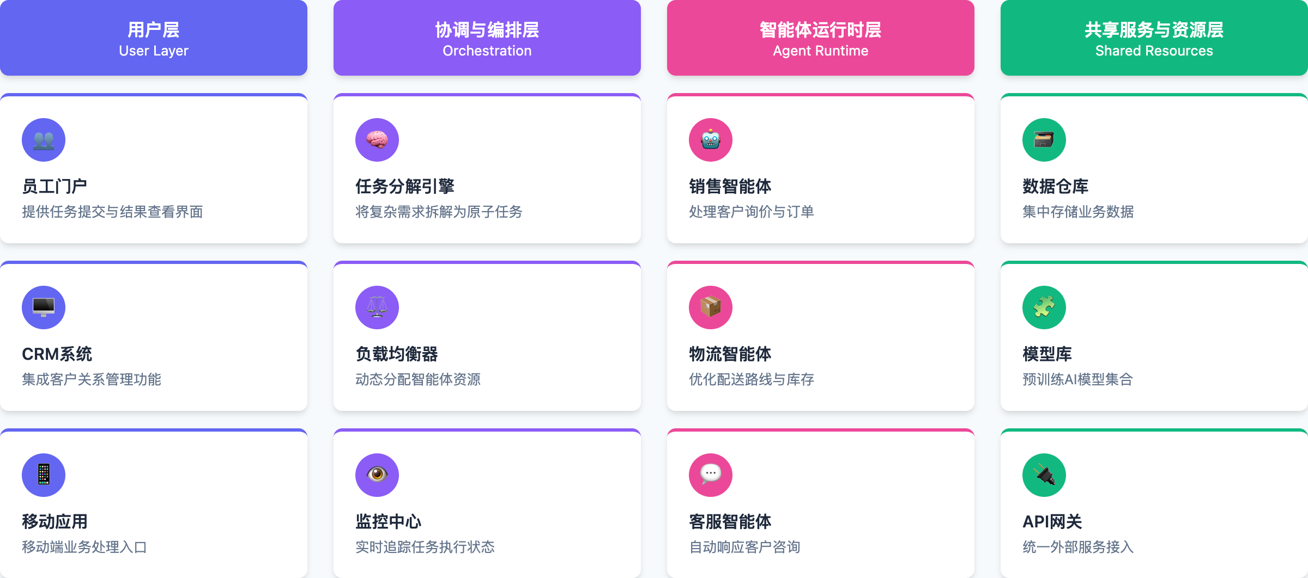Click the 实时追踪任务执行状态 description text
Screen dimensions: 1308x578
425,547
